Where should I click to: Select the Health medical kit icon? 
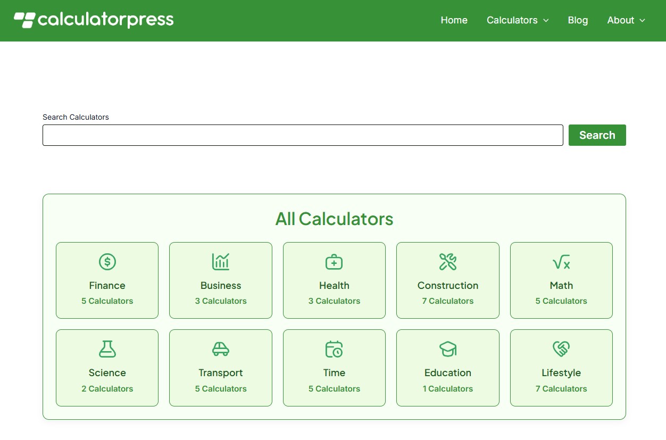point(334,262)
